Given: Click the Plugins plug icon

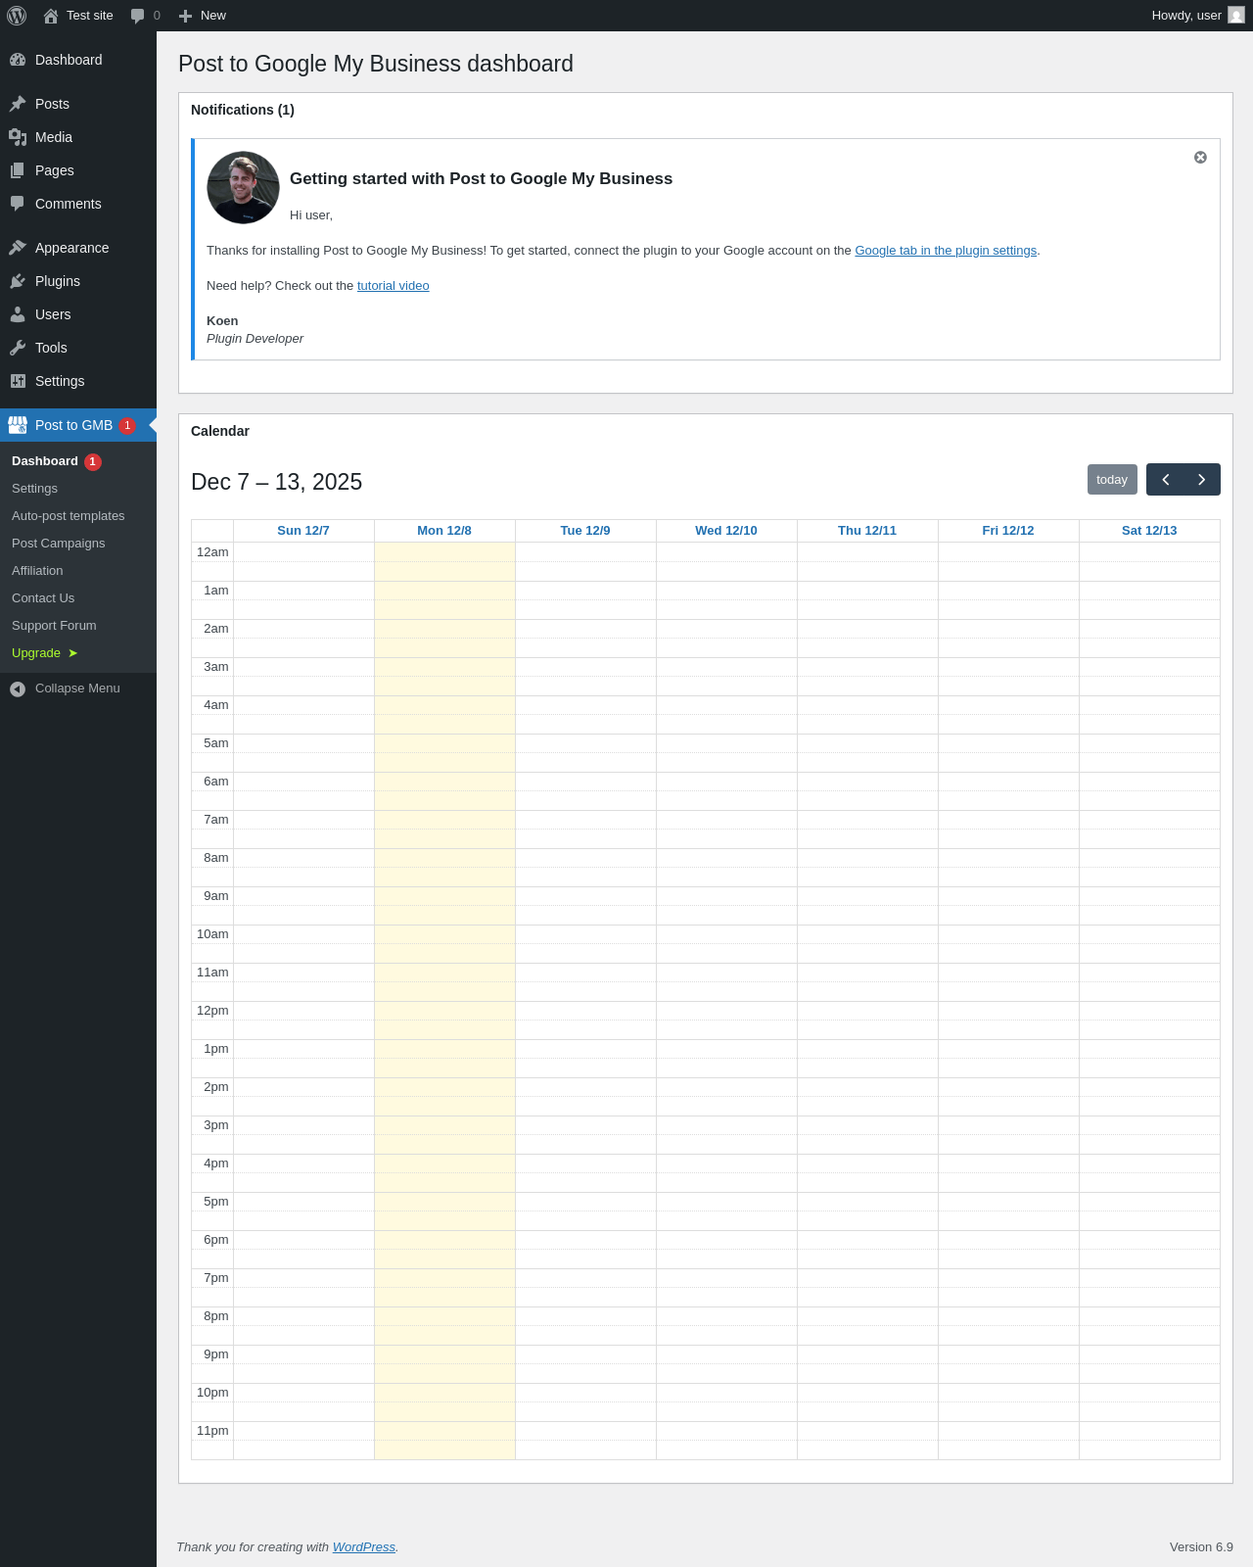Looking at the screenshot, I should pyautogui.click(x=18, y=281).
